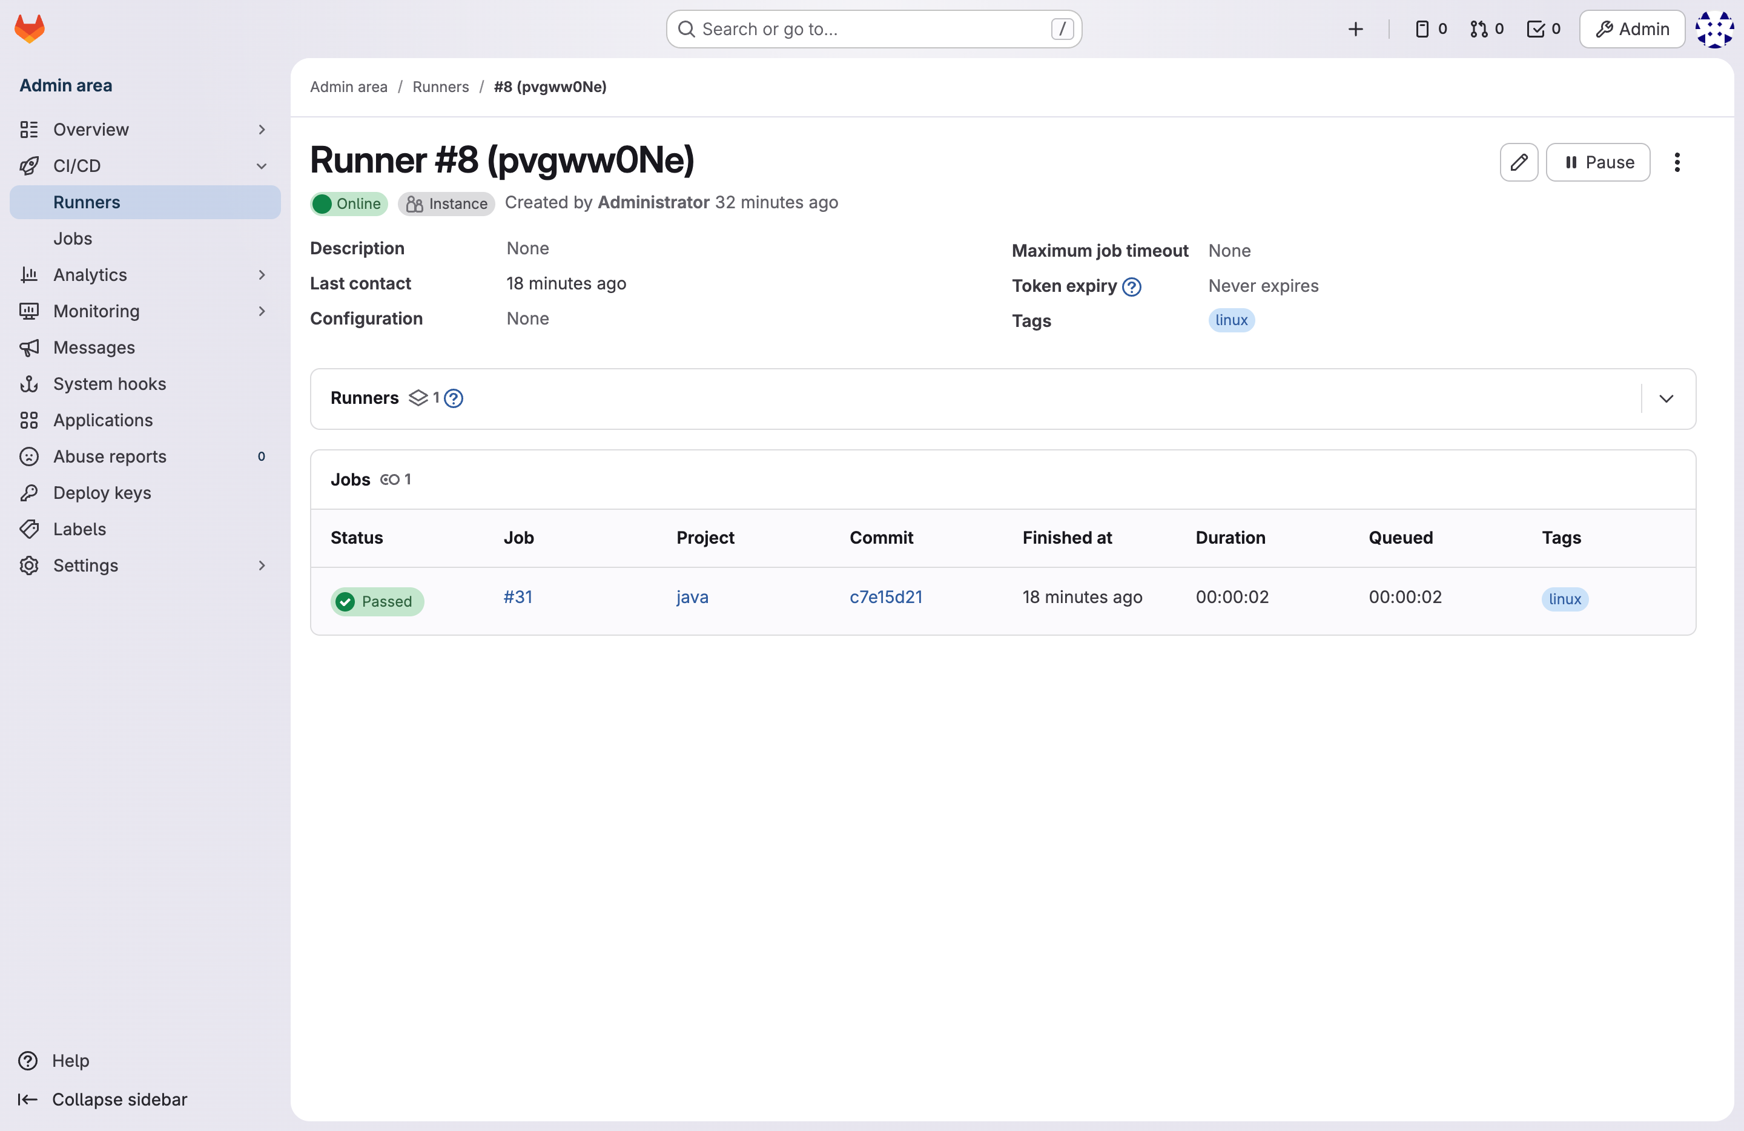This screenshot has height=1131, width=1744.
Task: Click the Token expiry help icon
Action: point(1131,286)
